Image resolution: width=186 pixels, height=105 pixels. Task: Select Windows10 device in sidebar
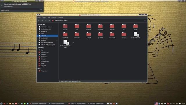[x=47, y=31]
